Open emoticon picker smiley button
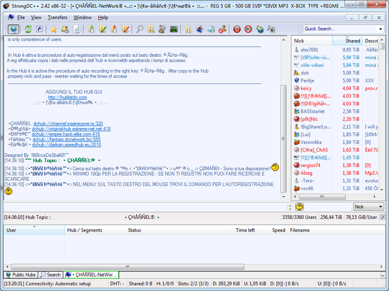This screenshot has width=389, height=291. tap(299, 206)
